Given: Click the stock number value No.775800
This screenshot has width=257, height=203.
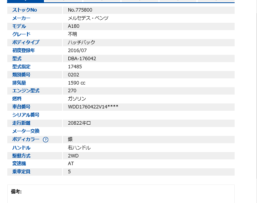Looking at the screenshot, I should click(x=80, y=10).
